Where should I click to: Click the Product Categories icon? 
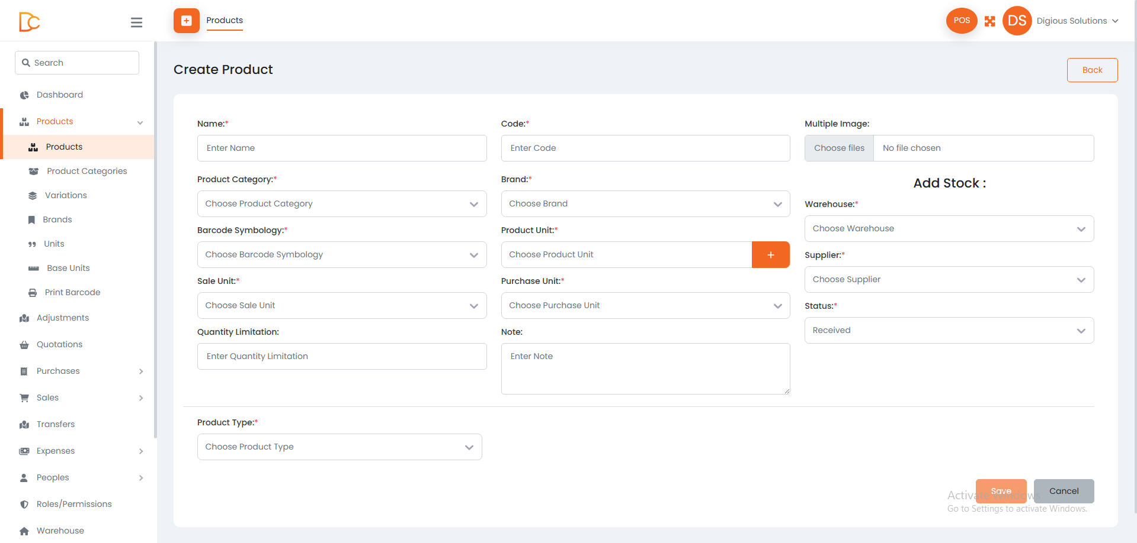34,172
